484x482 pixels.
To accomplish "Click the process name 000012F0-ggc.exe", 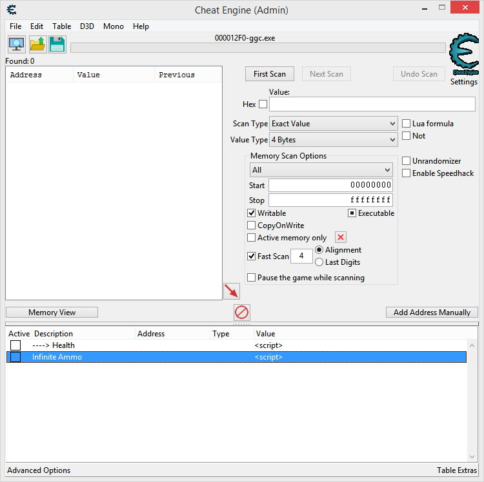I will [245, 38].
